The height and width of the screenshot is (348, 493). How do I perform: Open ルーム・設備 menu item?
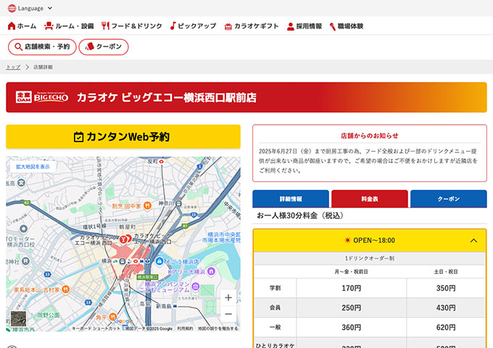(x=69, y=26)
